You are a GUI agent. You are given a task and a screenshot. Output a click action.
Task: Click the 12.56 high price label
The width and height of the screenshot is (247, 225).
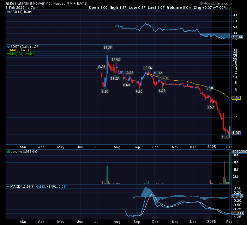pos(148,68)
